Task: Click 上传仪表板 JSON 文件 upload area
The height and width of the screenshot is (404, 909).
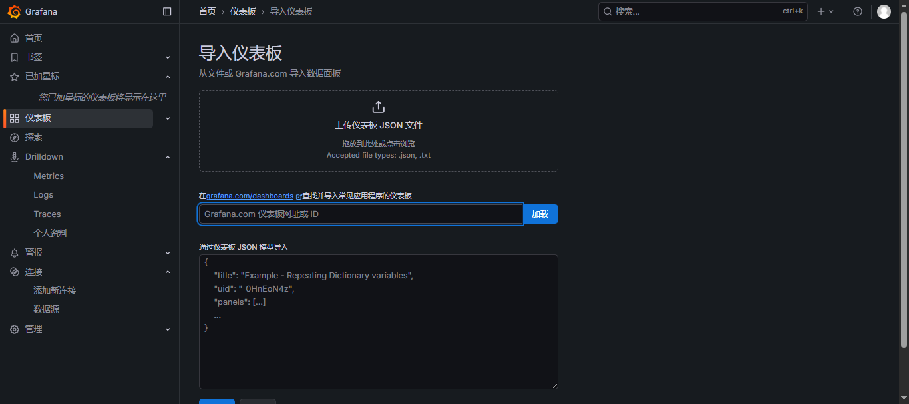Action: [x=379, y=131]
